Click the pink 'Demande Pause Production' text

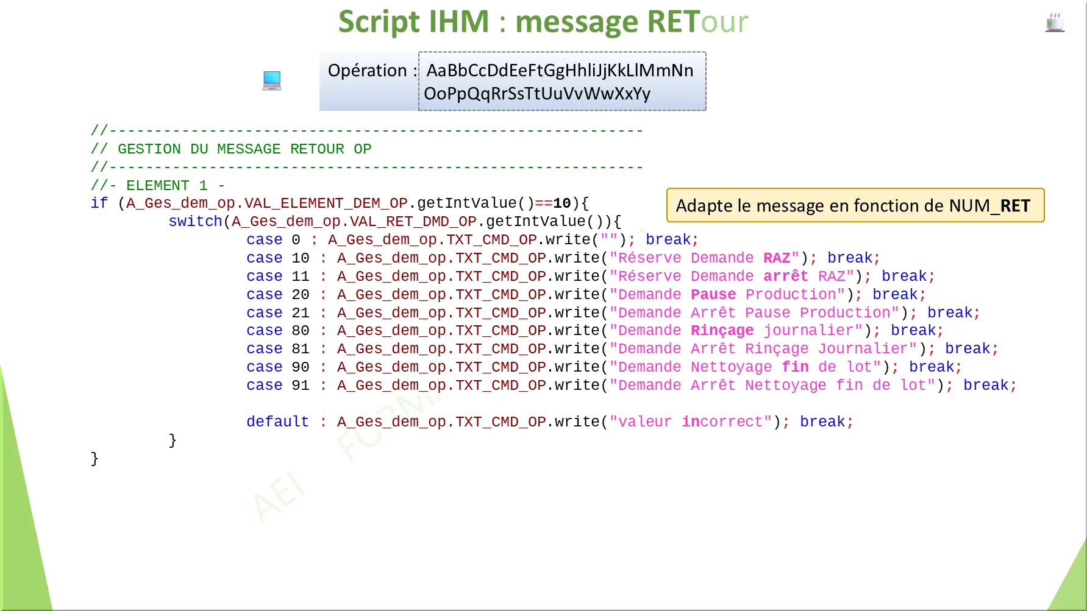click(x=730, y=294)
